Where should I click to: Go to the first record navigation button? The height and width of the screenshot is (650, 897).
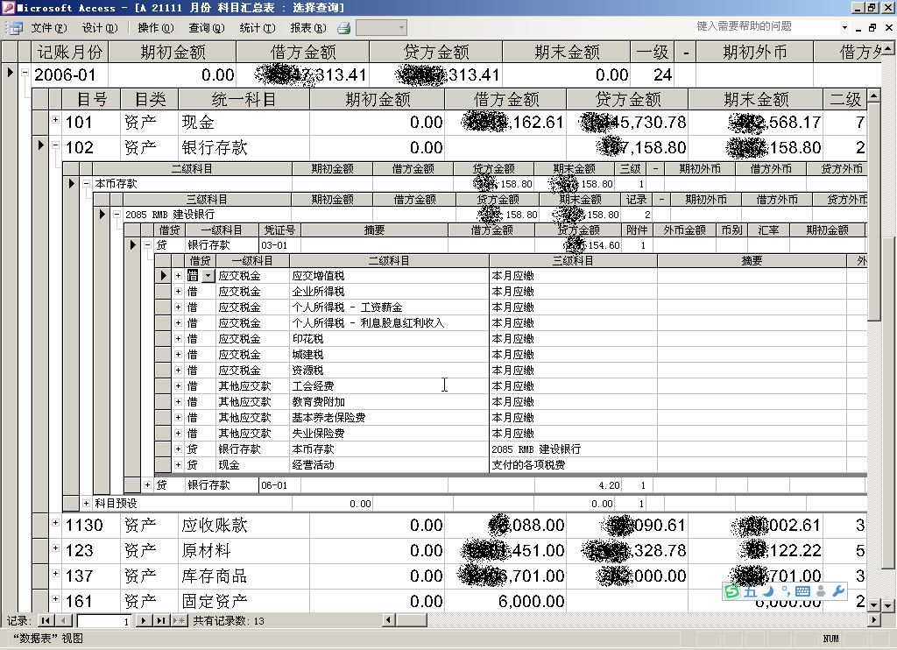46,621
